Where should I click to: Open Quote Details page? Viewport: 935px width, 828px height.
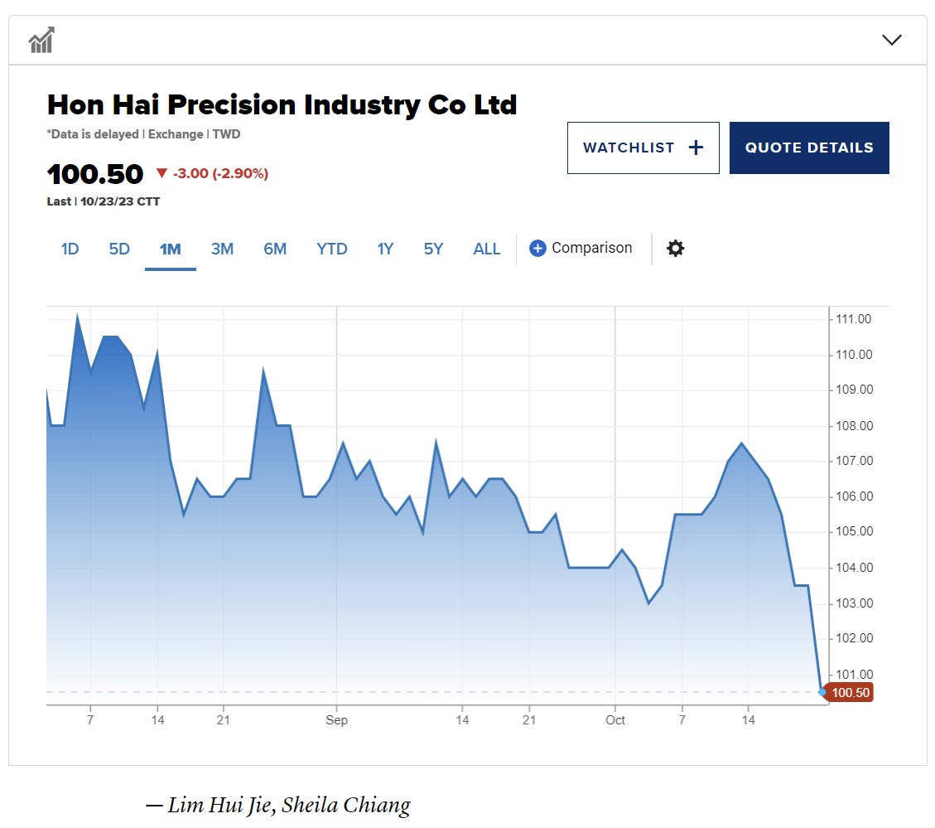(x=809, y=148)
